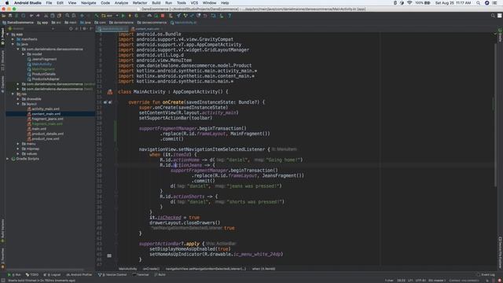503x283 pixels.
Task: Click the Find magnifier toolbar icon
Action: [x=68, y=16]
